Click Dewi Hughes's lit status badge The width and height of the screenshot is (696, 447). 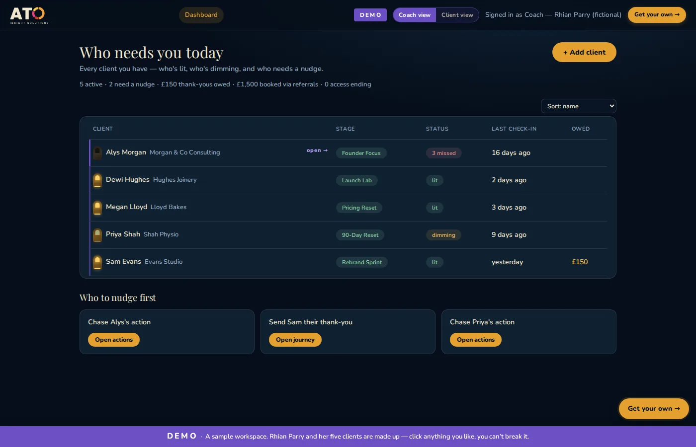(x=435, y=180)
